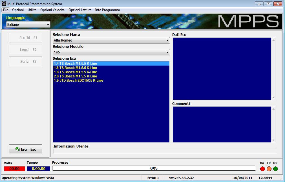The width and height of the screenshot is (285, 182).
Task: Expand the Linguaggio dropdown showing Italiano
Action: click(x=28, y=24)
